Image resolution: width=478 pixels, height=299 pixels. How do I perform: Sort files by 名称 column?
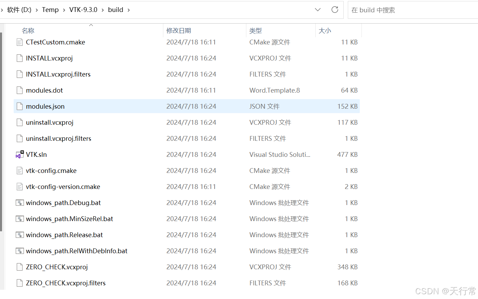coord(28,31)
